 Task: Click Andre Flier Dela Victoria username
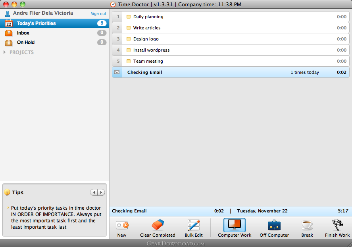click(x=43, y=13)
